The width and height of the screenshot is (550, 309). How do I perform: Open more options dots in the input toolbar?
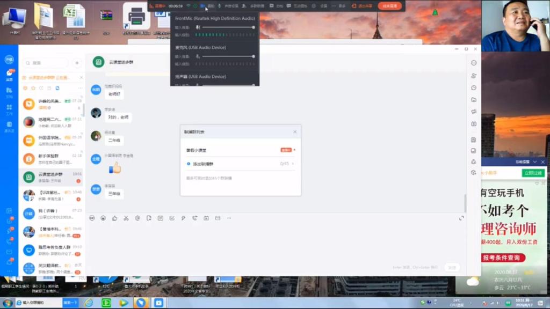point(229,218)
